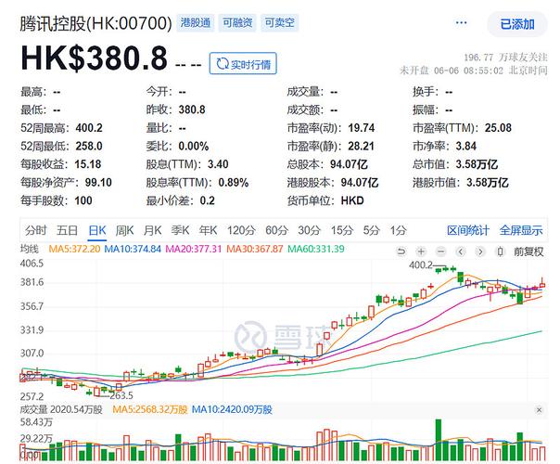
Task: Refresh quotes with 实时行情 button
Action: click(x=243, y=64)
